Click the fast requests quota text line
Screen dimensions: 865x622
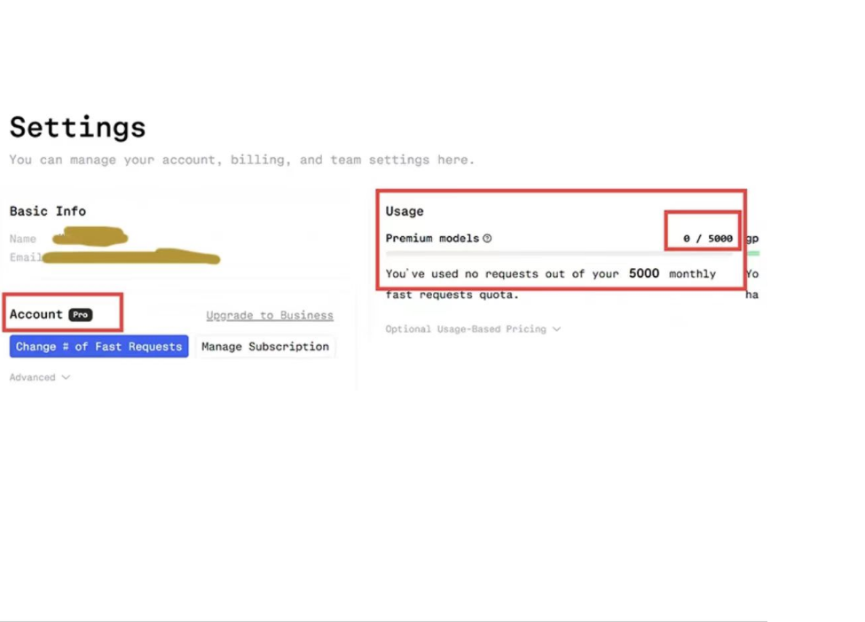pos(452,295)
